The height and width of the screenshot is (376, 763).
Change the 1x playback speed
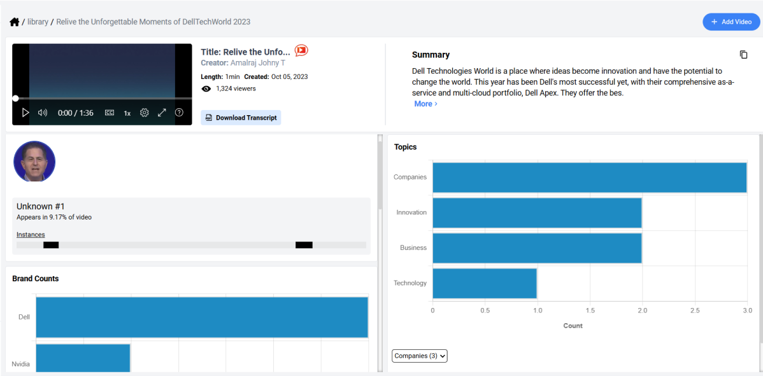[x=127, y=113]
